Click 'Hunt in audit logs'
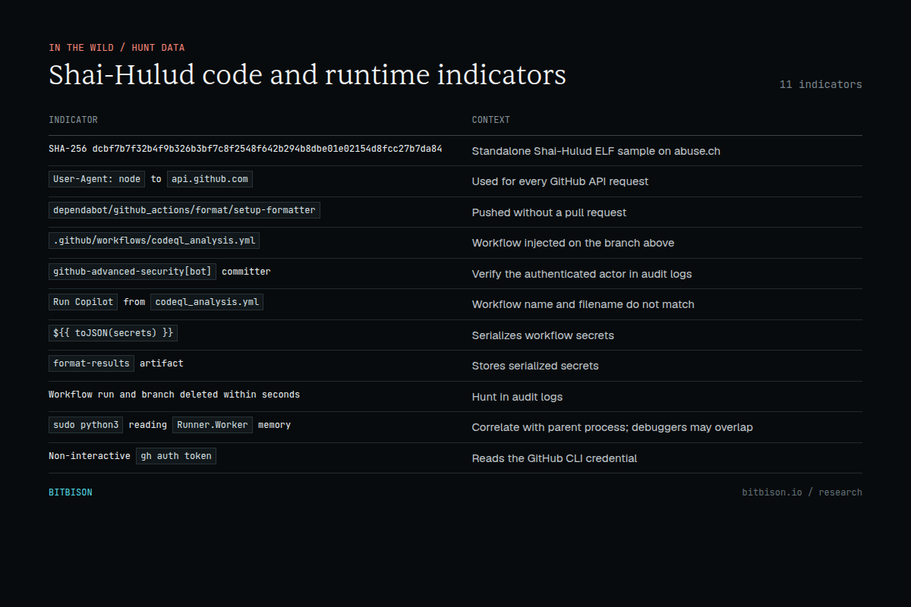 click(517, 397)
